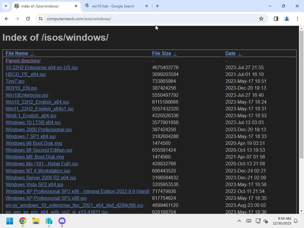This screenshot has width=304, height=228.
Task: Sort listing by Date
Action: pyautogui.click(x=230, y=53)
